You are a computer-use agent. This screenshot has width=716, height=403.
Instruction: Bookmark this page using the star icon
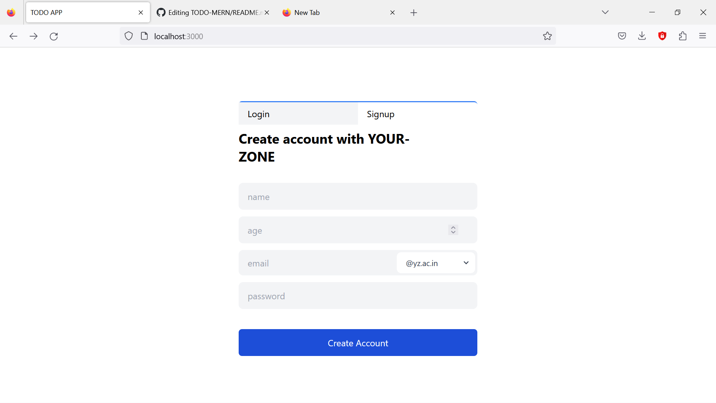pyautogui.click(x=547, y=36)
